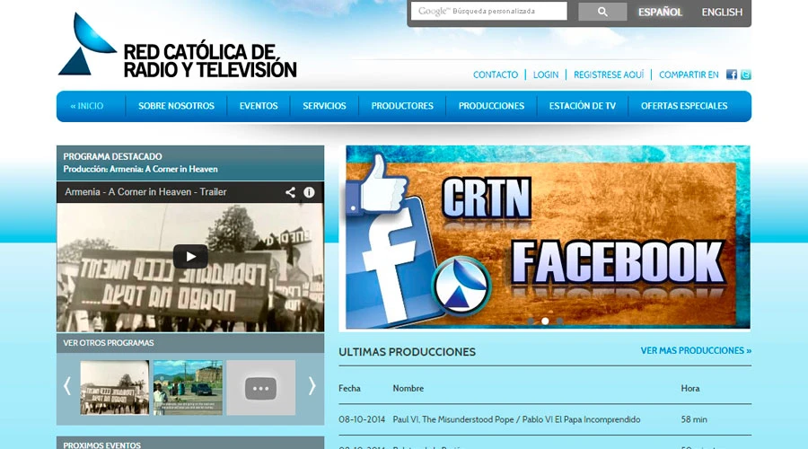The width and height of the screenshot is (808, 449).
Task: Open the Producciones menu
Action: 491,106
